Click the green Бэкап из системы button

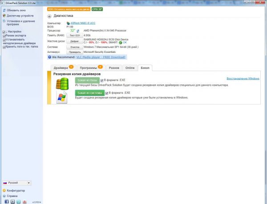pos(90,93)
